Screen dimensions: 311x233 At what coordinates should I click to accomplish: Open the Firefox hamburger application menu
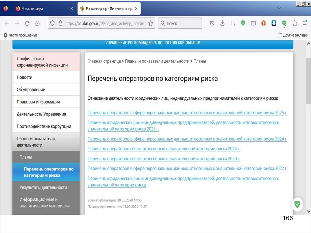[305, 23]
